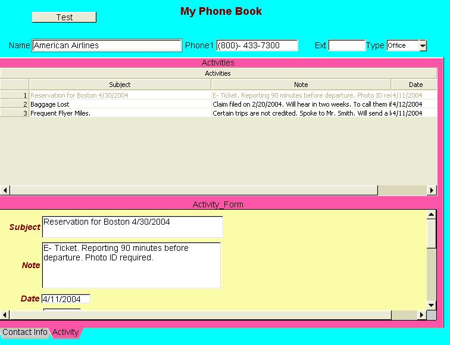Click the Date column header

coord(414,85)
